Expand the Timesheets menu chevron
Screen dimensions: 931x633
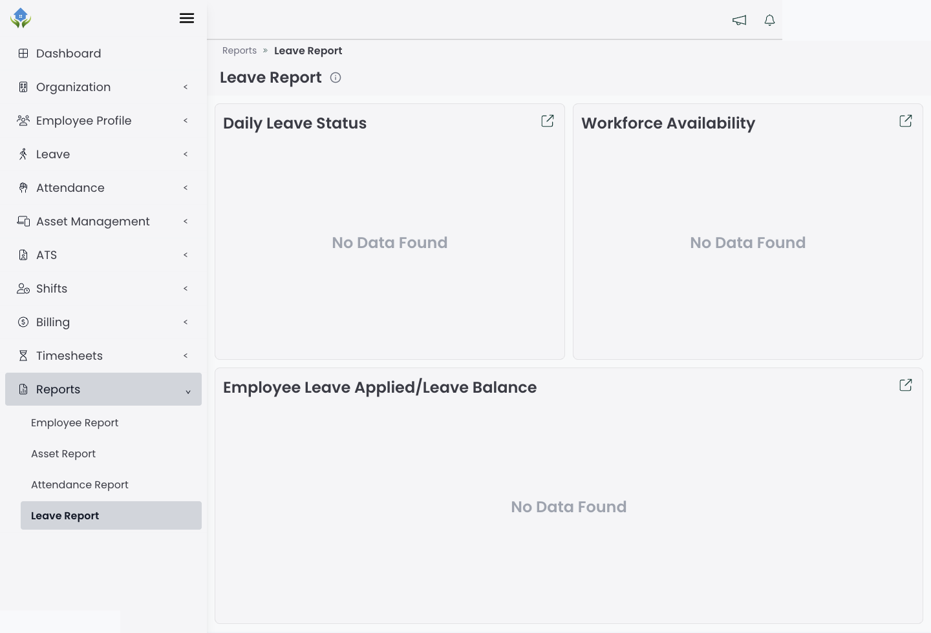coord(186,356)
